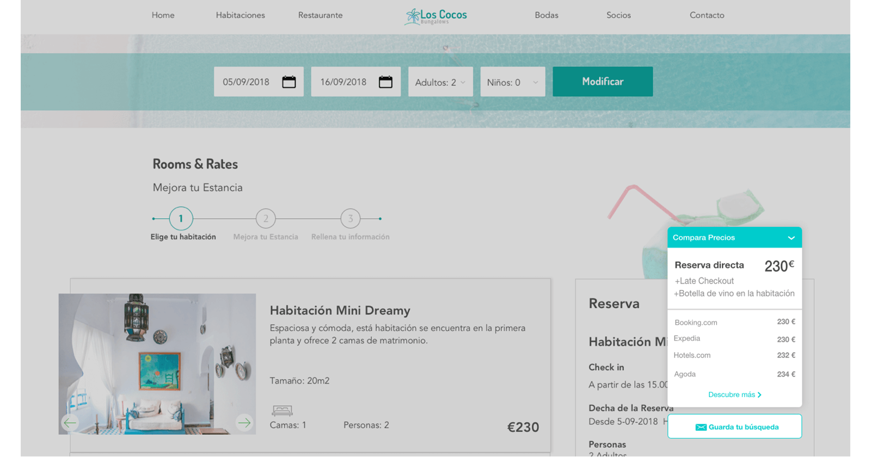Open the check-in date calendar icon
The image size is (871, 457).
pyautogui.click(x=289, y=82)
